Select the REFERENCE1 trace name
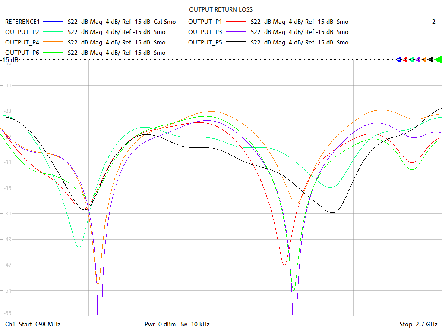Viewport: 442px width, 331px height. (x=22, y=22)
